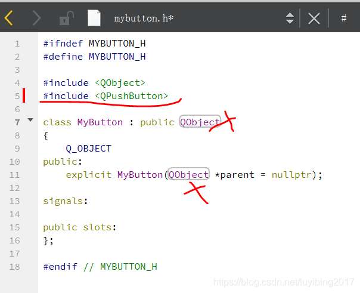Image resolution: width=360 pixels, height=293 pixels.
Task: Click '#ifndef MYBUTTON_H' on line 1
Action: (x=94, y=44)
